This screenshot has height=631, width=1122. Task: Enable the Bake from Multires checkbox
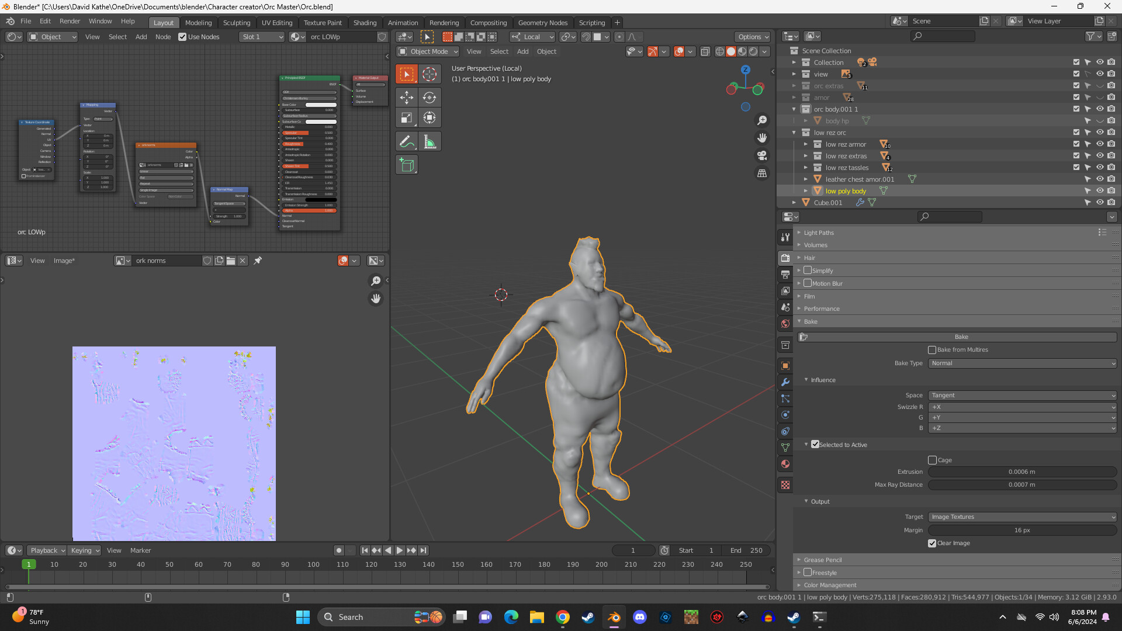[x=933, y=349]
